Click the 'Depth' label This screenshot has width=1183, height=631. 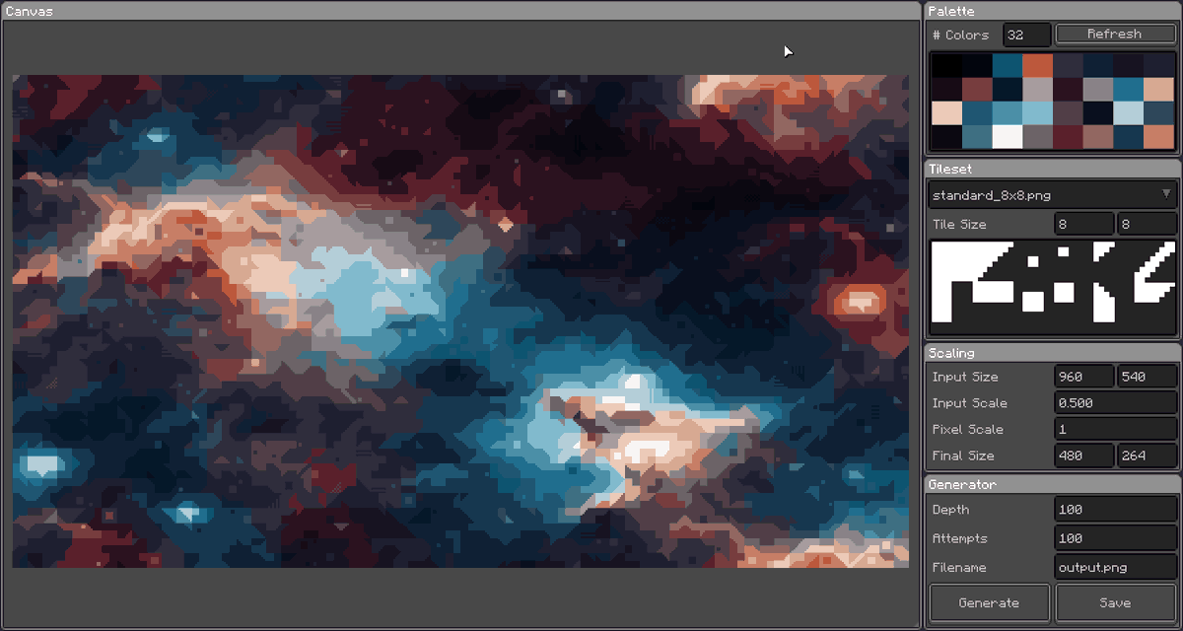pyautogui.click(x=950, y=510)
